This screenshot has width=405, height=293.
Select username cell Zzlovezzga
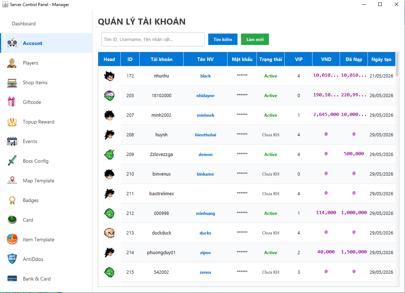[x=161, y=155]
